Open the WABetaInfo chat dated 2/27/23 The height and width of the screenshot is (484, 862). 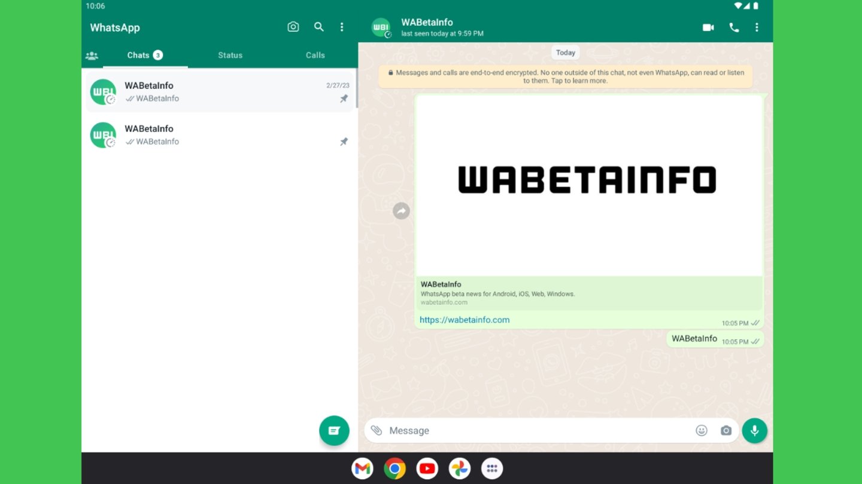(x=220, y=92)
